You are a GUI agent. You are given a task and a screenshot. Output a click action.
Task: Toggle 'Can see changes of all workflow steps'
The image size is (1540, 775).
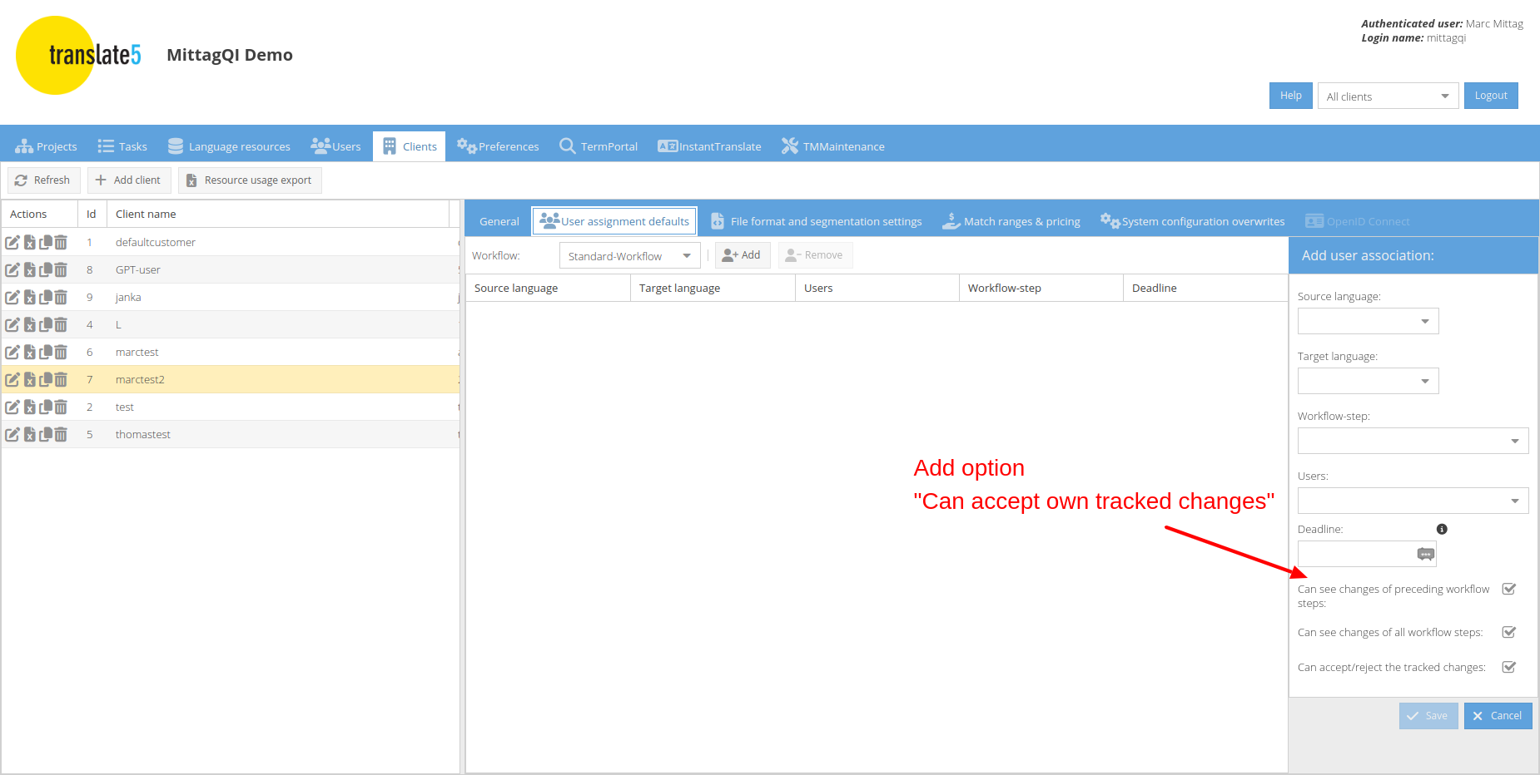coord(1508,632)
